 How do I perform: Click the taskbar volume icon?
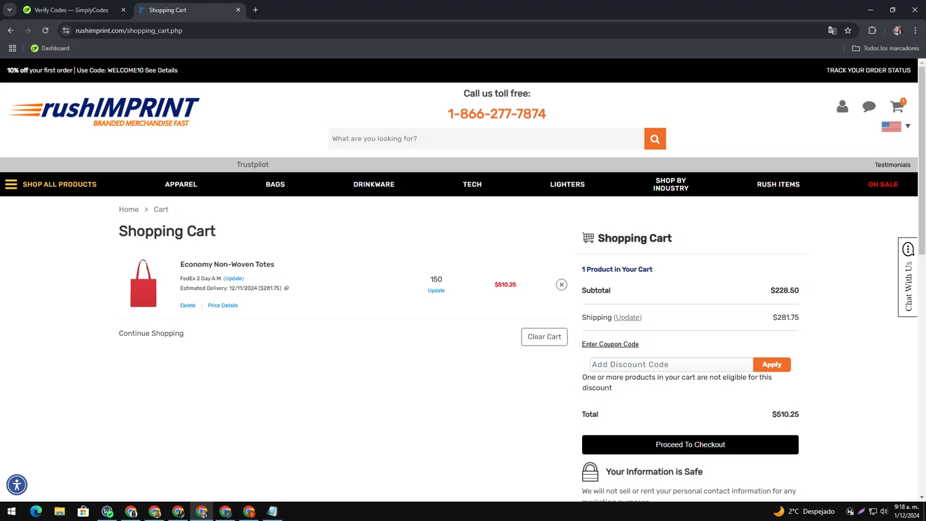click(884, 511)
